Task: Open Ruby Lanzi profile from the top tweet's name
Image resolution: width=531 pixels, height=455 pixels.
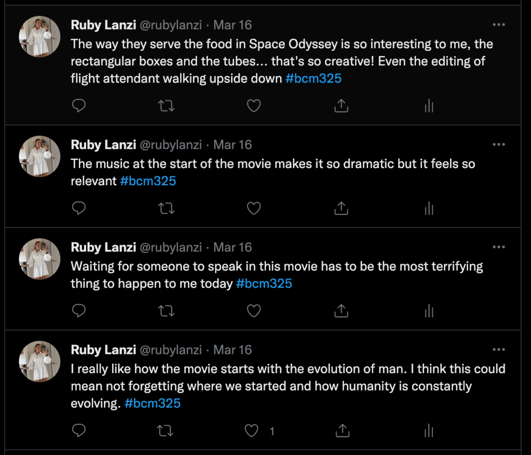Action: coord(103,25)
